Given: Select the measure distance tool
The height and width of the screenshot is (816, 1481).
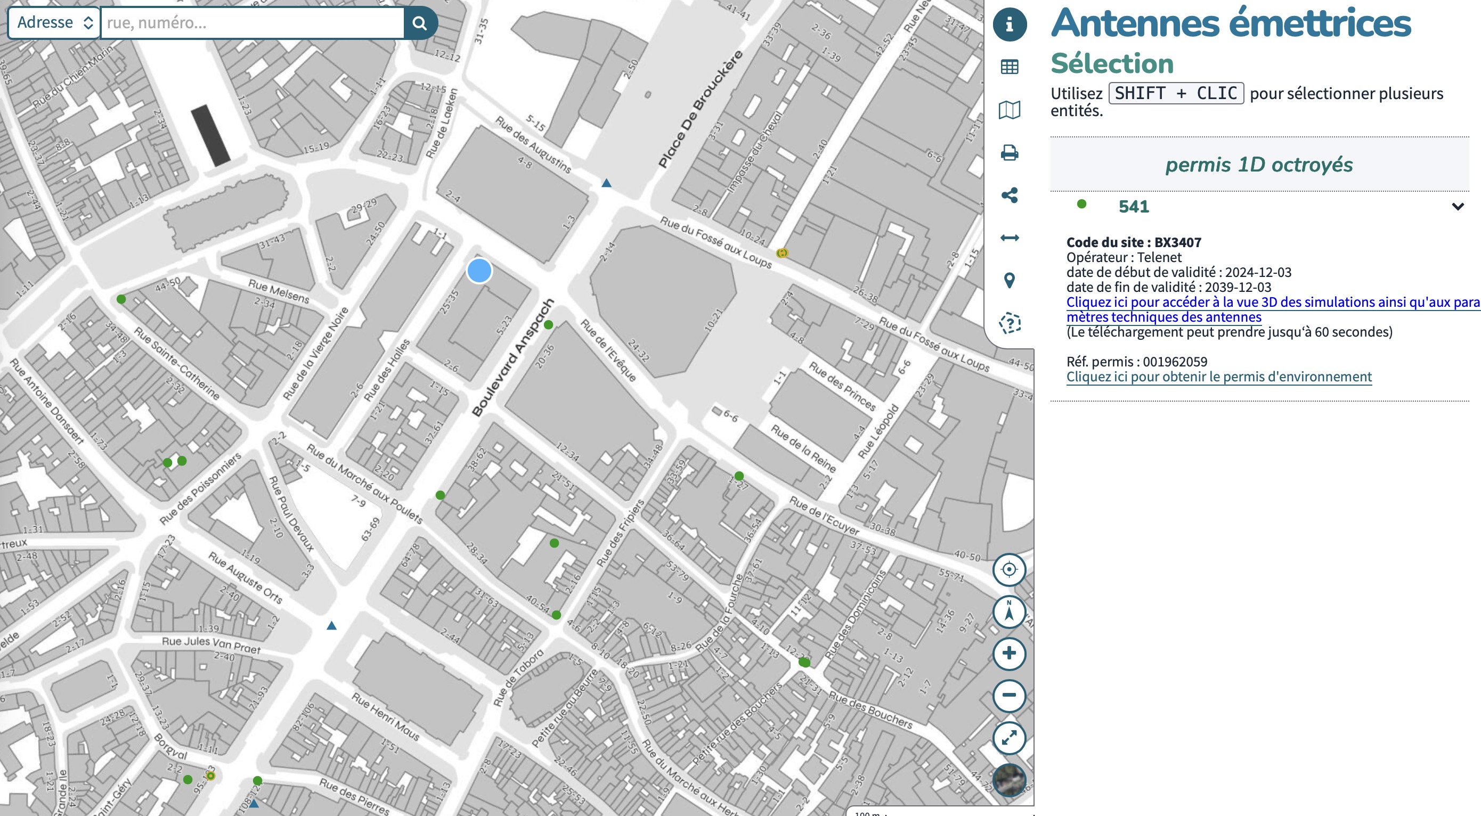Looking at the screenshot, I should coord(1009,238).
